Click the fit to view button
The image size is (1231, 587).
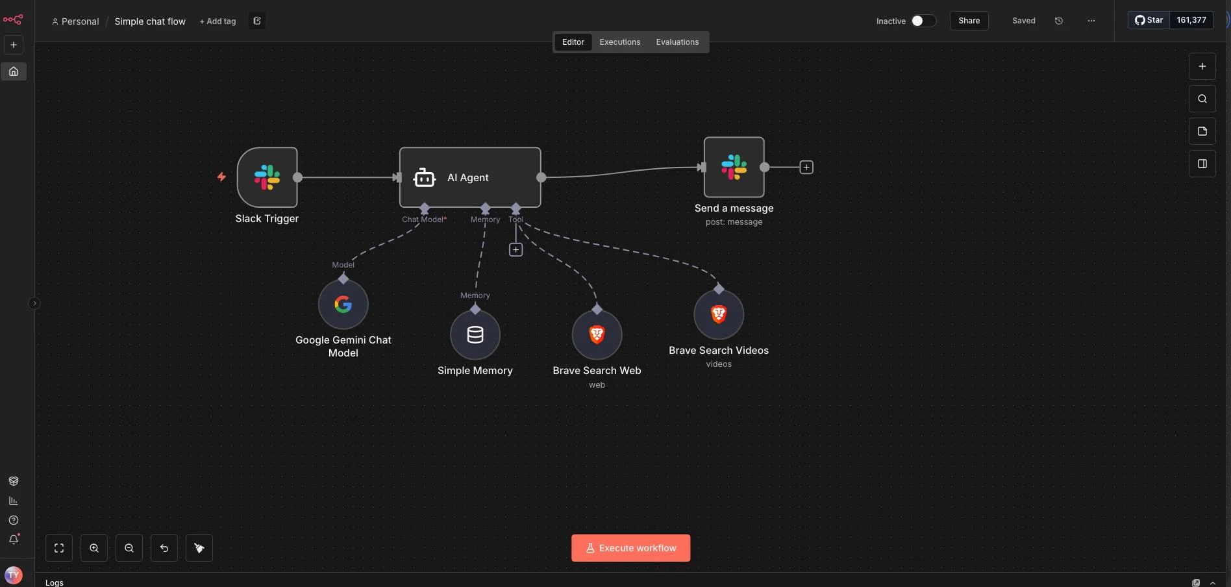[59, 548]
